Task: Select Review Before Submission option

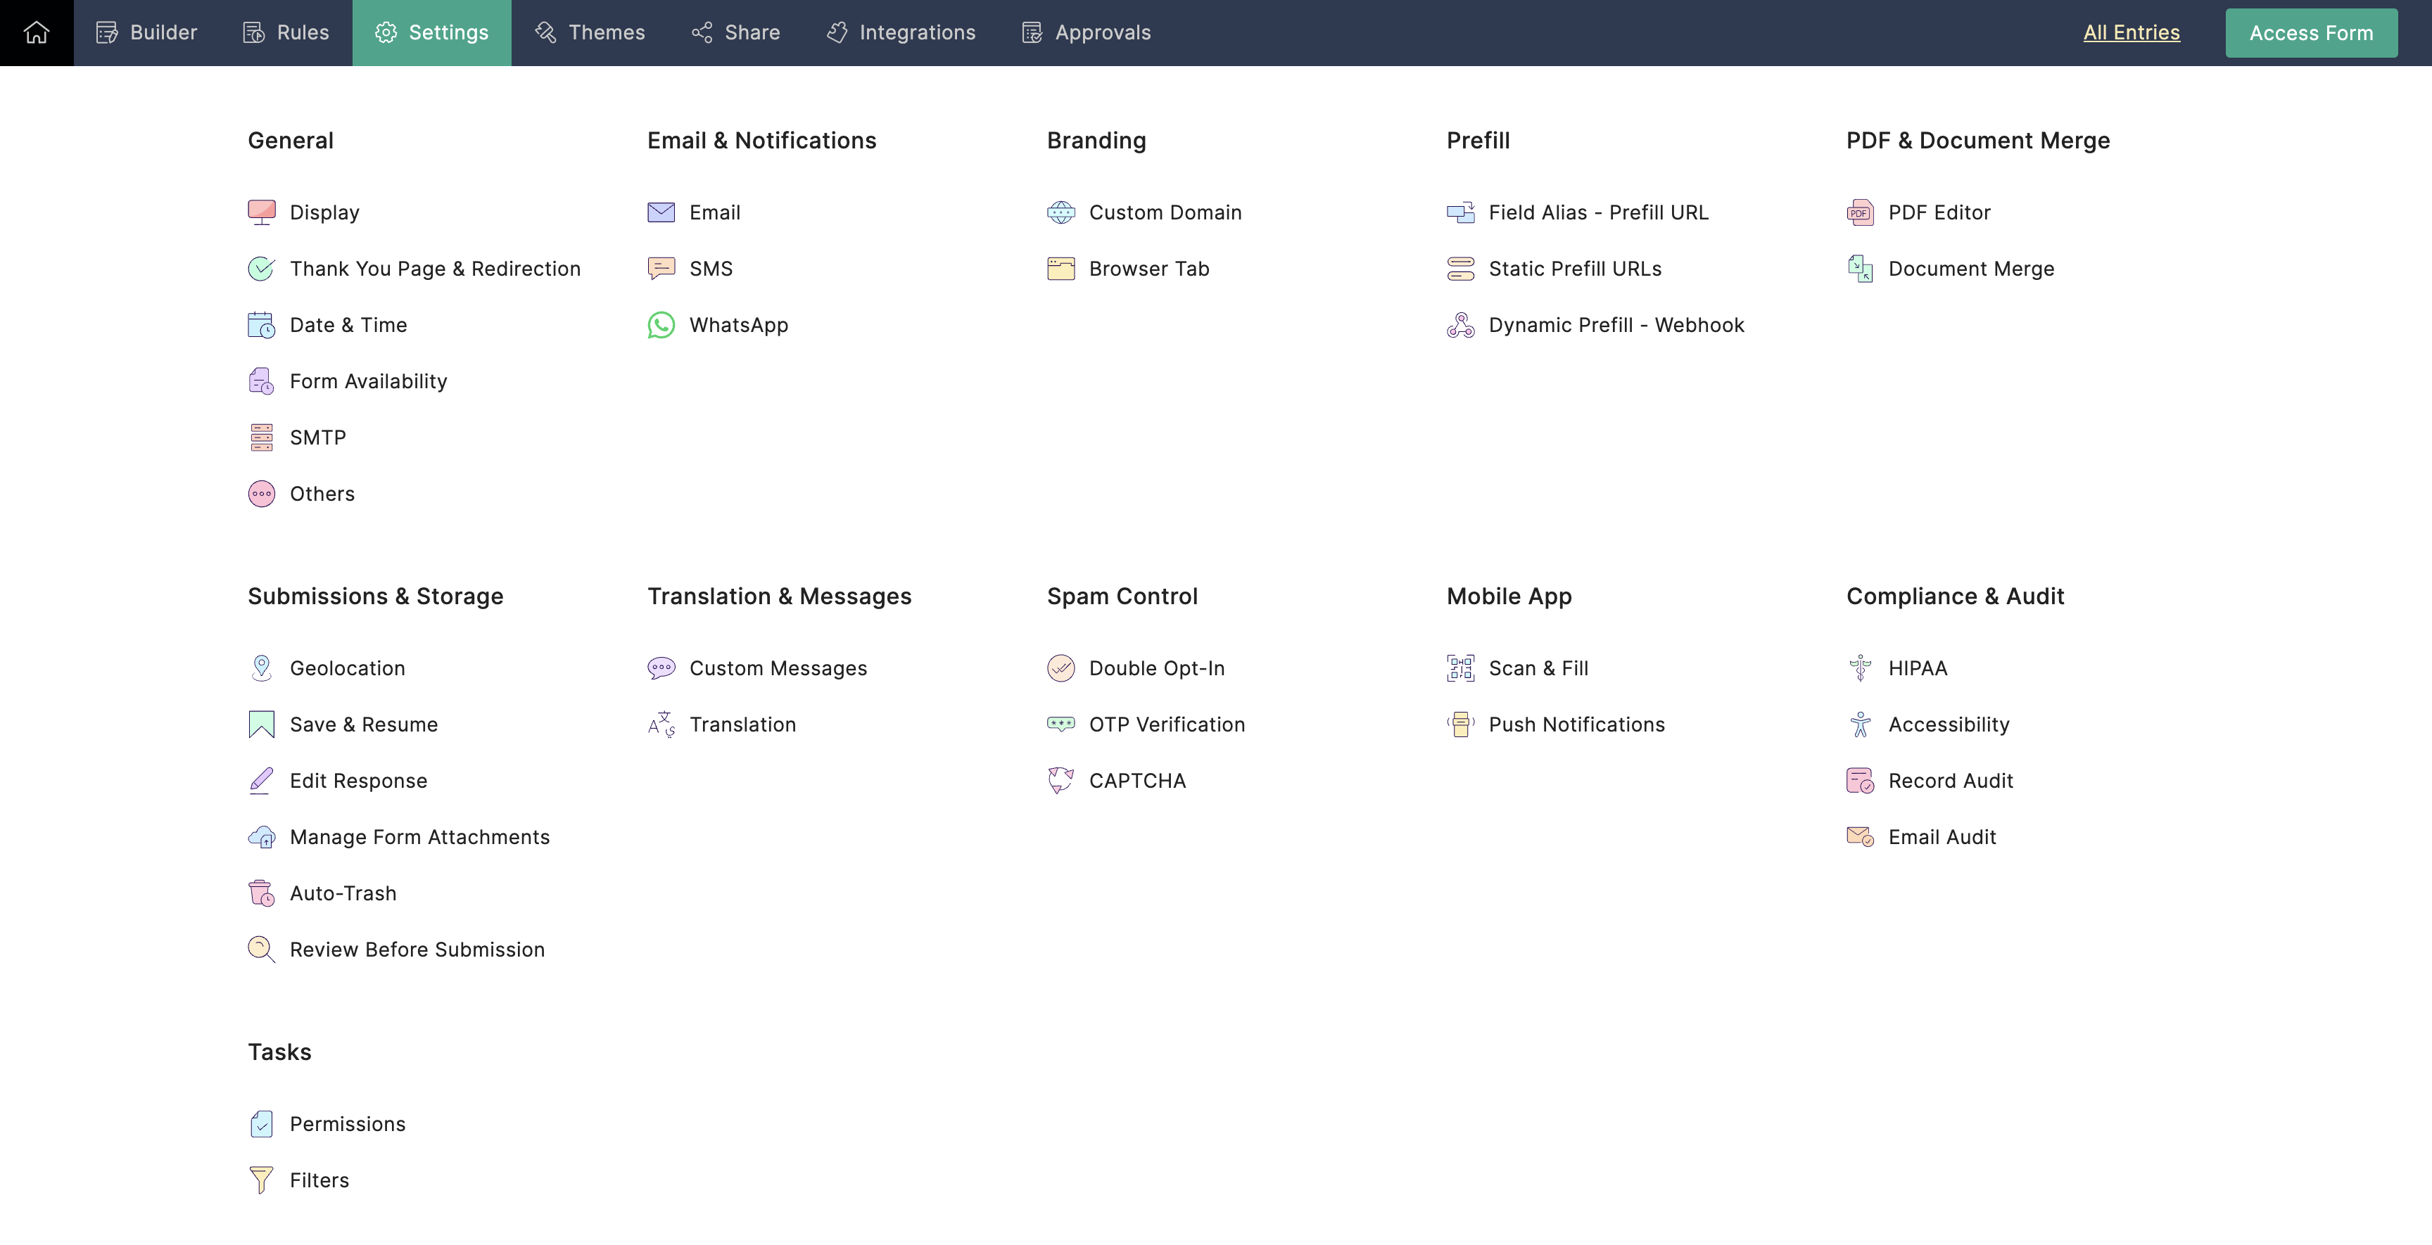Action: coord(417,950)
